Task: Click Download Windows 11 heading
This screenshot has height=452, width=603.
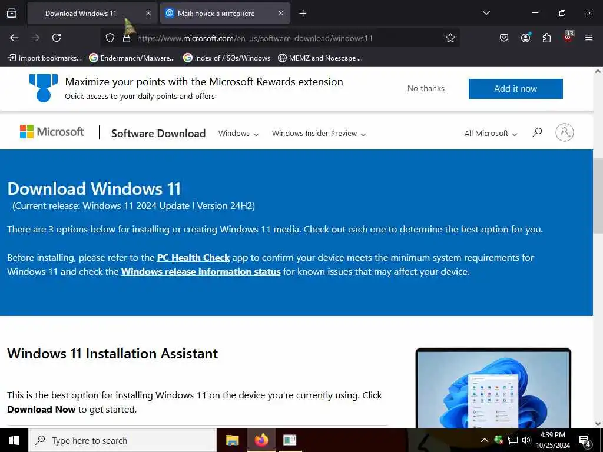Action: (94, 189)
